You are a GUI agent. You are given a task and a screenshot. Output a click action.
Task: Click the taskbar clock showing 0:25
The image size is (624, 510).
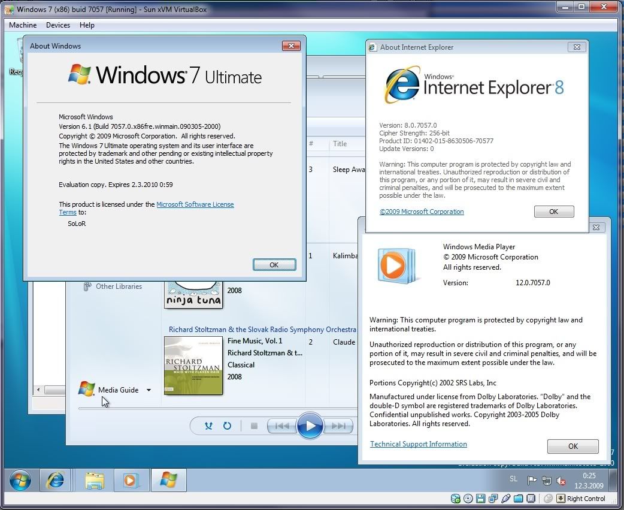coord(589,481)
